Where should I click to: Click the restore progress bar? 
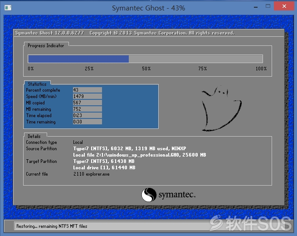click(145, 59)
